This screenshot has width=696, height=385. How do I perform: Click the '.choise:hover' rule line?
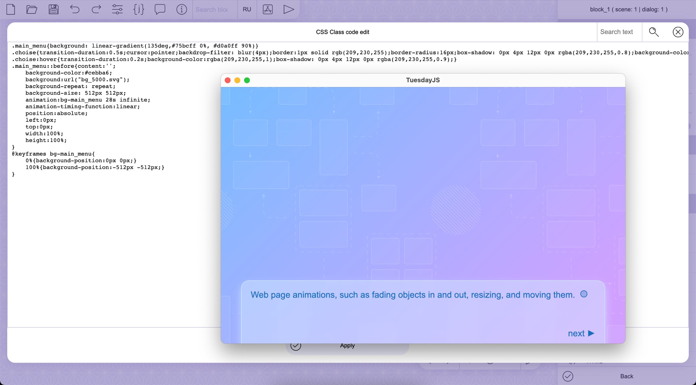[x=234, y=59]
